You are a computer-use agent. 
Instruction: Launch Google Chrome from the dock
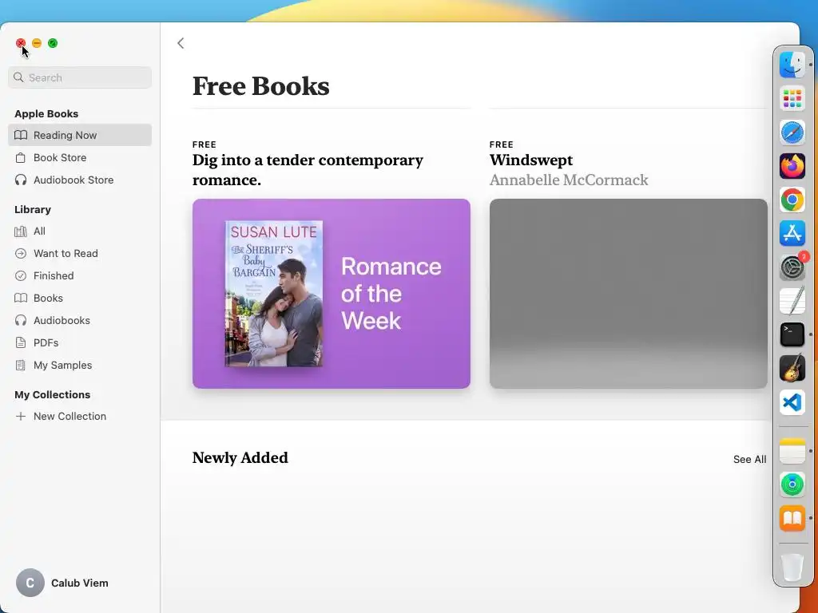point(792,200)
